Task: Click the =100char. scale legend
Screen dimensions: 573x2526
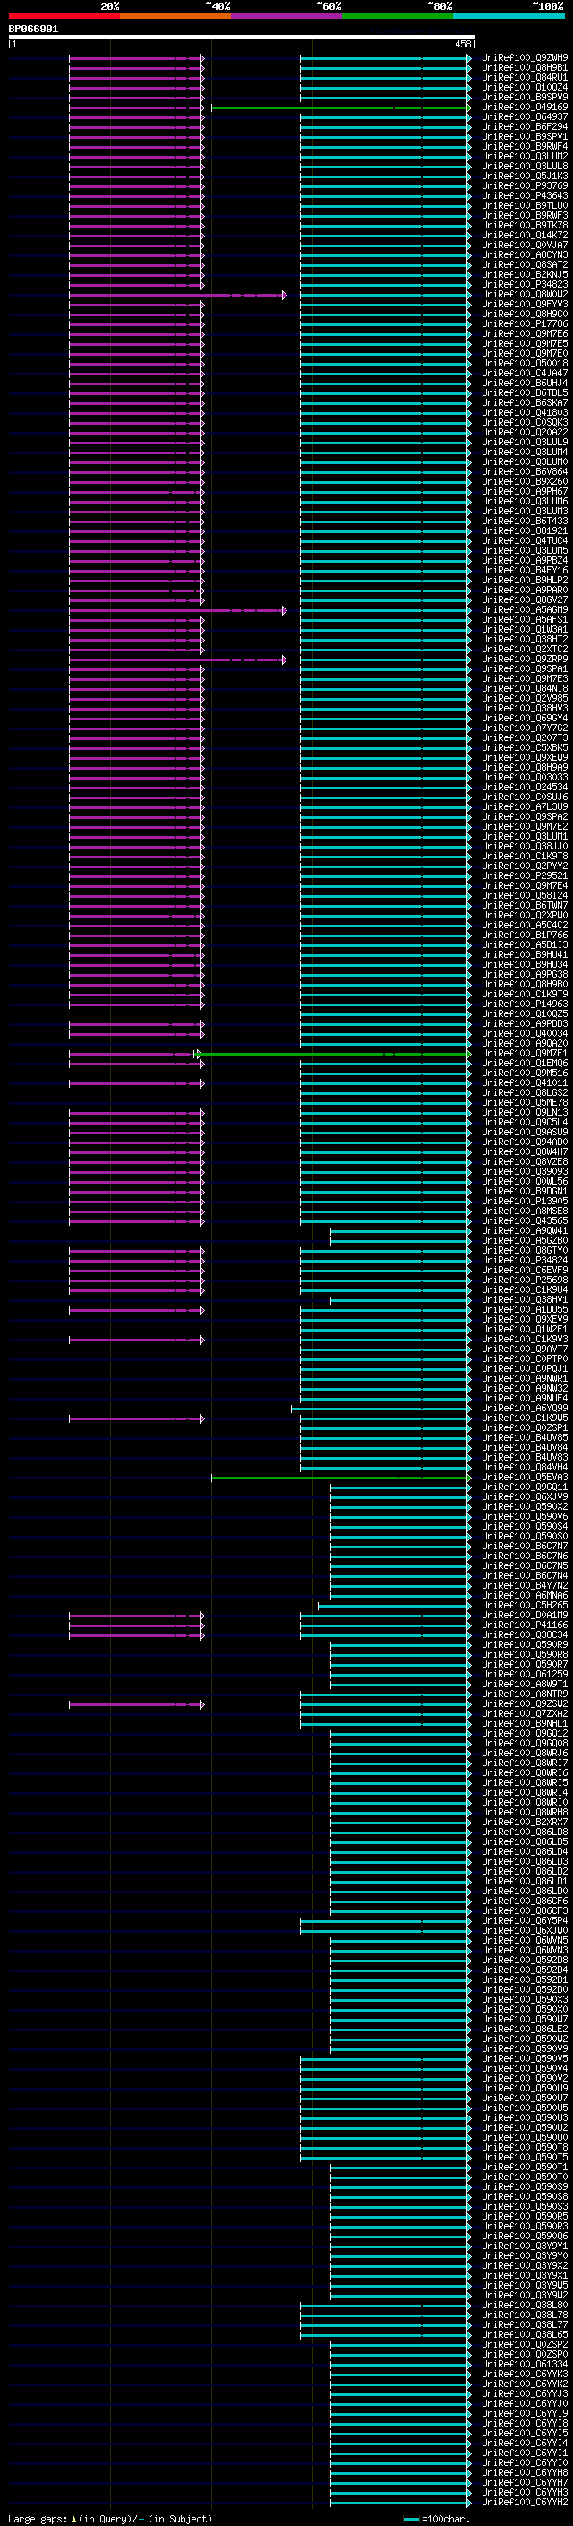Action: pyautogui.click(x=435, y=2519)
